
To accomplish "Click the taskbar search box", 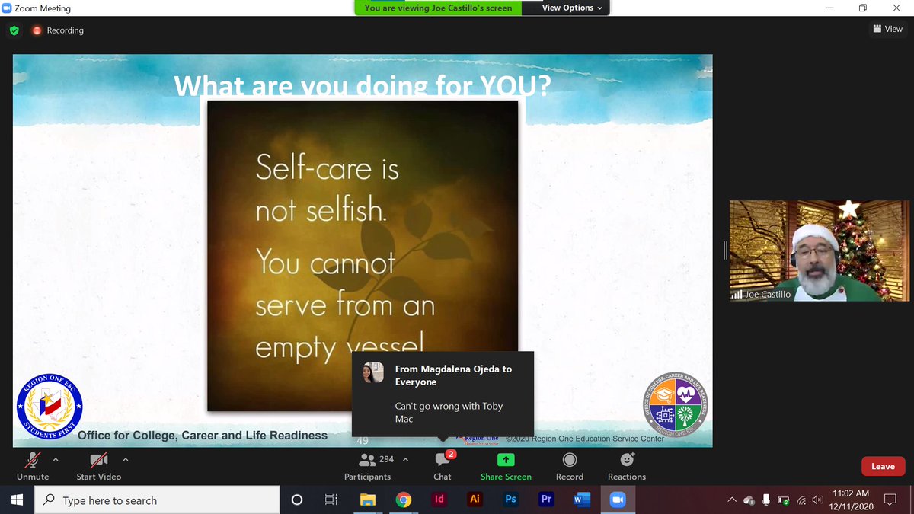I will (x=157, y=500).
